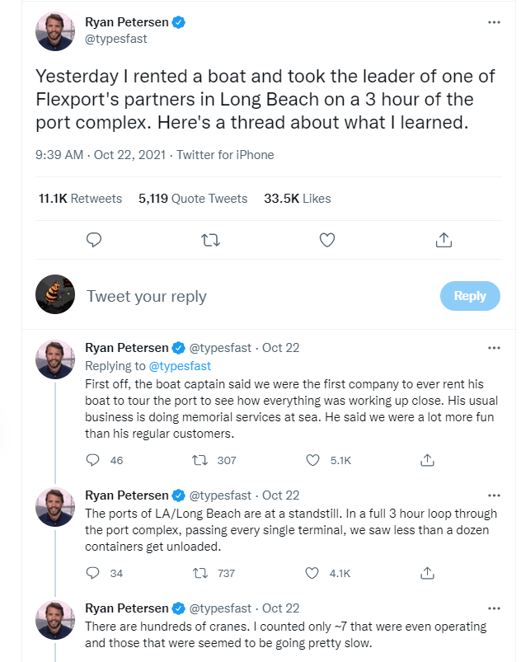
Task: Click the Tweet your reply field
Action: pyautogui.click(x=247, y=297)
